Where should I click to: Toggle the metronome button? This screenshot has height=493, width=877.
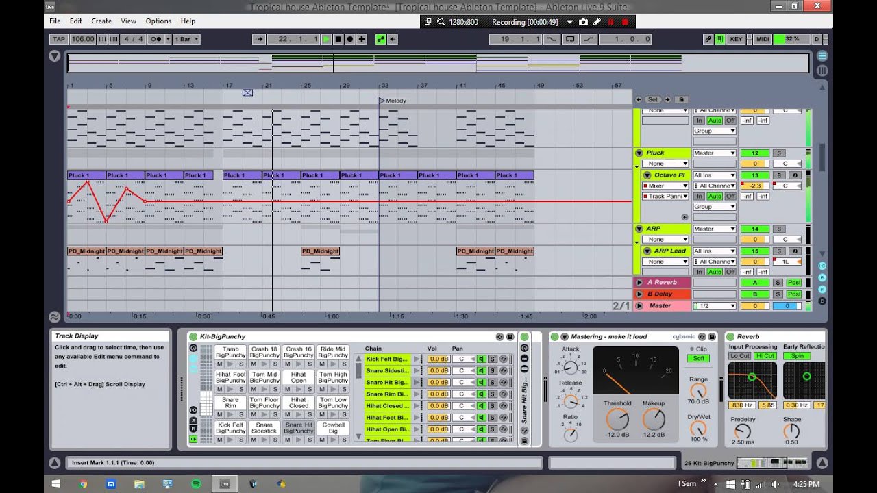(158, 39)
